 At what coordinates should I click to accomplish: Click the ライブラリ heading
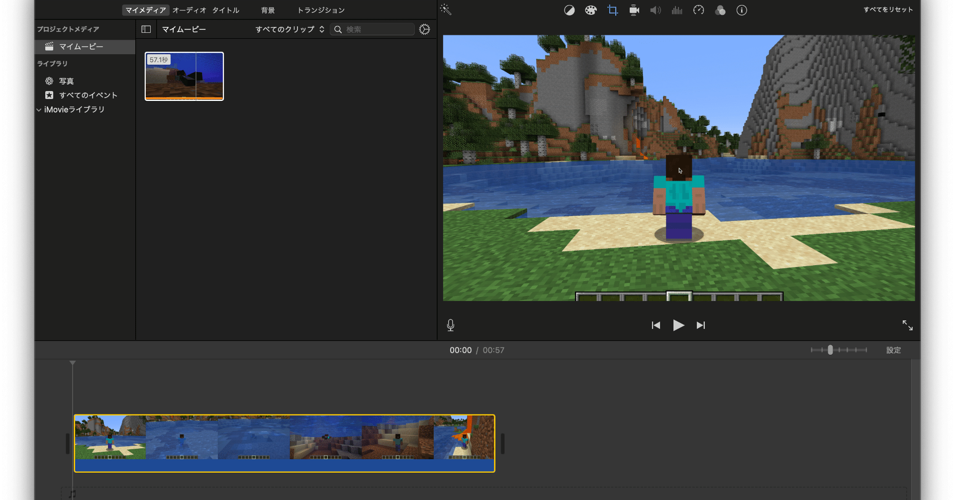[x=52, y=64]
